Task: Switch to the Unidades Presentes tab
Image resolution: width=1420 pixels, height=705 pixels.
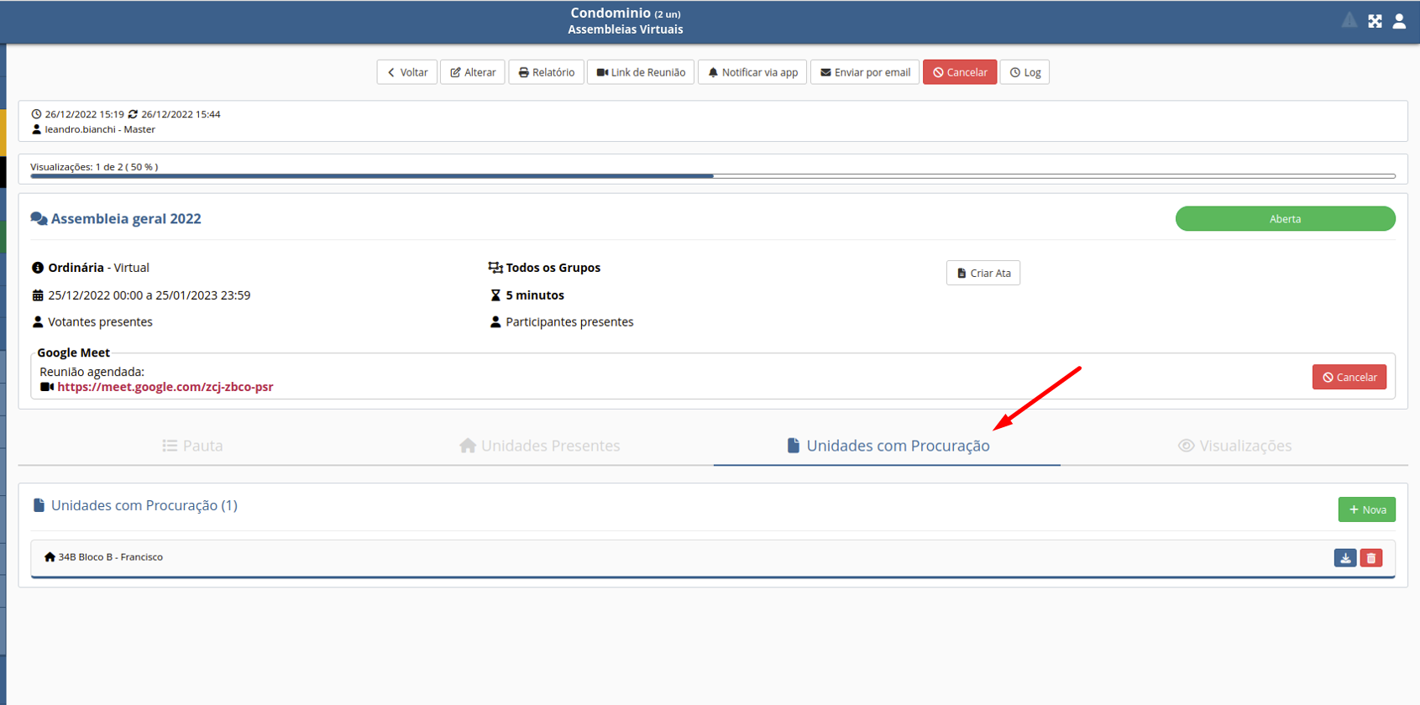Action: pos(539,446)
